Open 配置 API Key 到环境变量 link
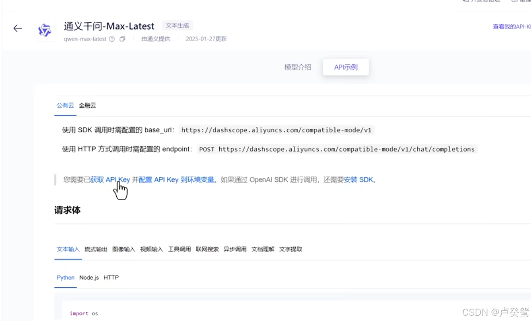 pos(176,180)
